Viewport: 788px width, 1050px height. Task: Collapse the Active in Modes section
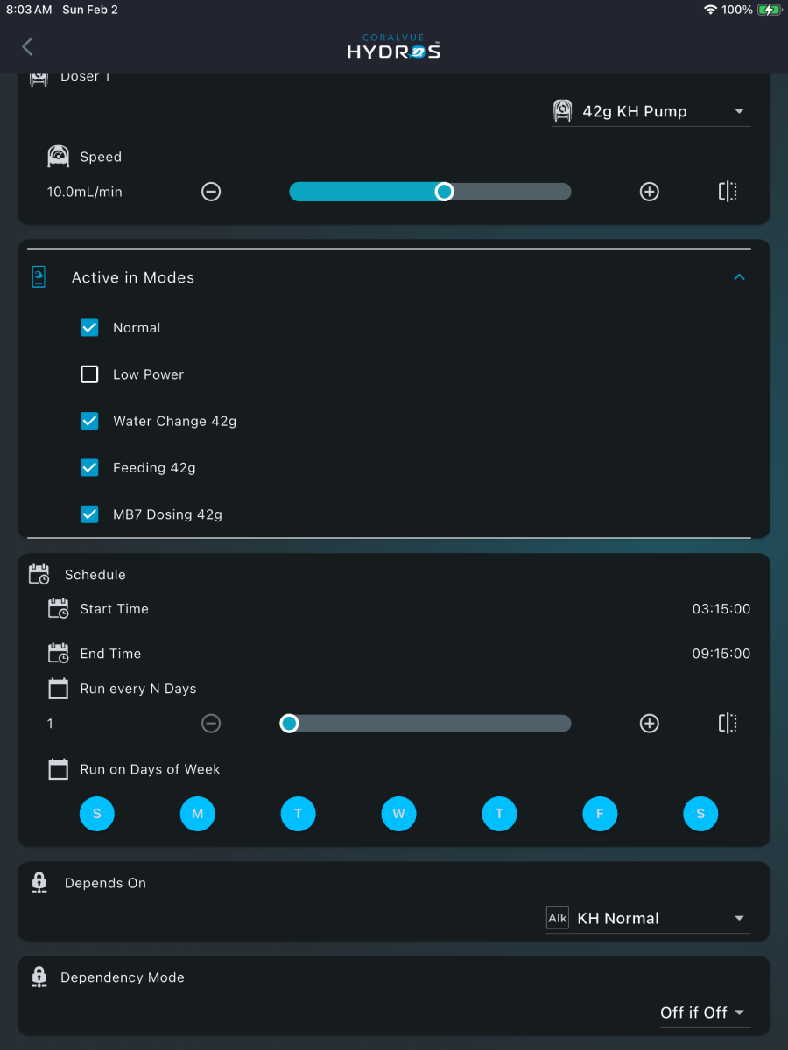(x=739, y=277)
